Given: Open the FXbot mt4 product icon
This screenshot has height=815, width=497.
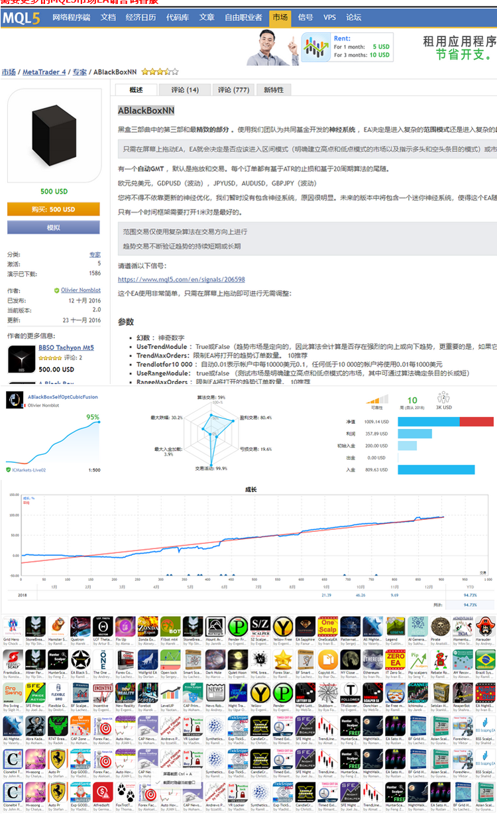Looking at the screenshot, I should [x=171, y=626].
